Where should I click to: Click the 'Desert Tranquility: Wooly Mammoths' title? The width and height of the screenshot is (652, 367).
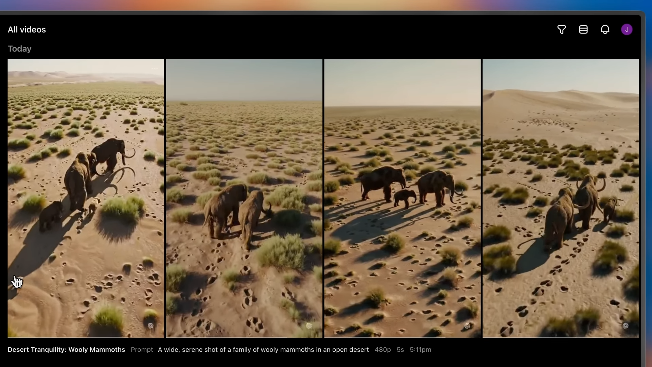click(x=66, y=350)
